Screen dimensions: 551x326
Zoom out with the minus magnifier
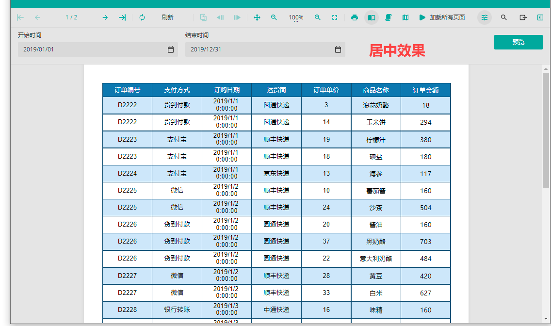tap(274, 17)
